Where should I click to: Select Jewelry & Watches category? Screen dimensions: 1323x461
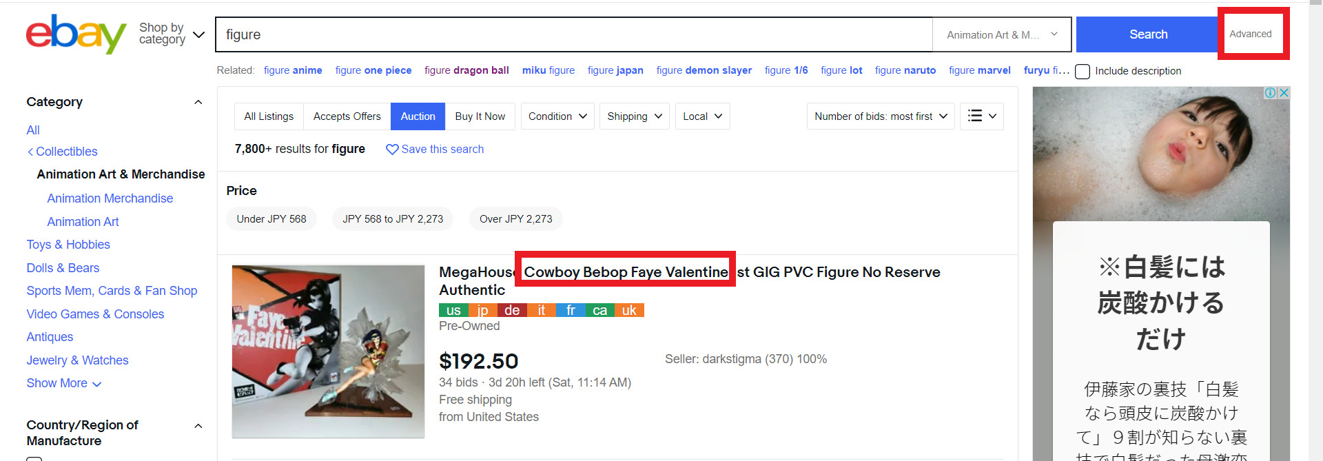click(77, 360)
